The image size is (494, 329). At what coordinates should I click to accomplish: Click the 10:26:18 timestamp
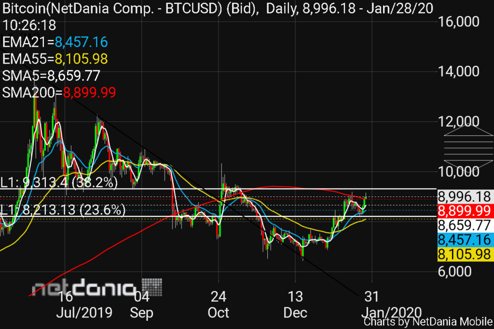[29, 25]
